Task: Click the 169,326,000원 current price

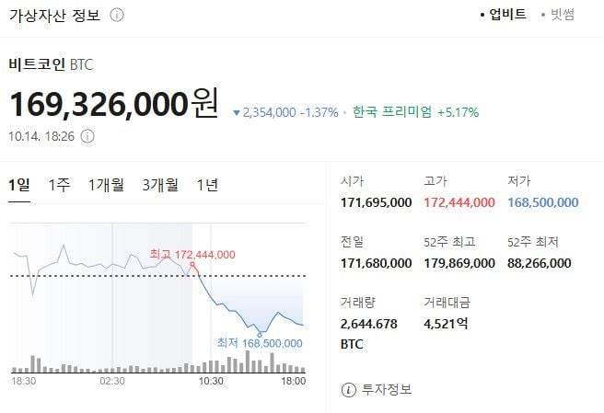Action: tap(113, 105)
